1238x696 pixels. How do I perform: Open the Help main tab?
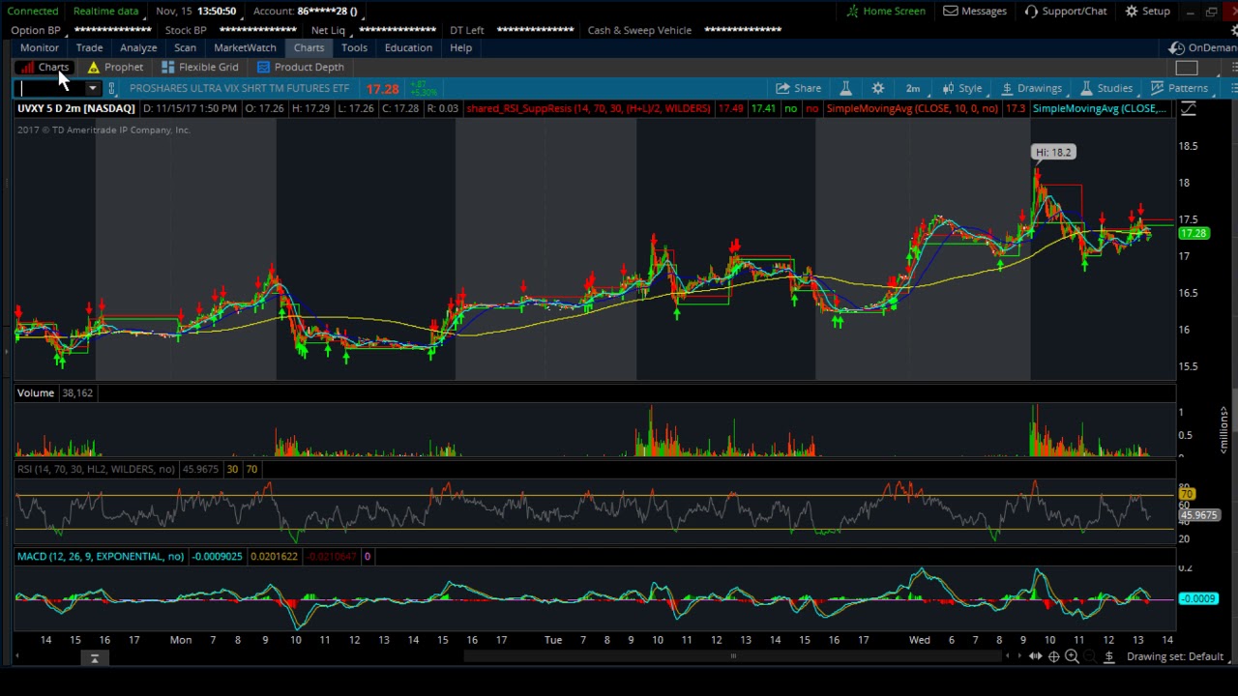460,47
